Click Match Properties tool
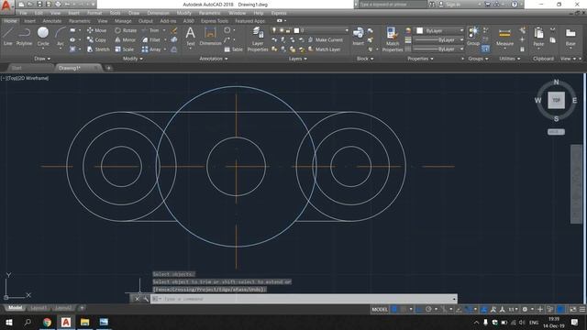587x330 pixels. (393, 38)
